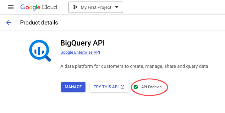Click the external link icon on TRY THIS API
This screenshot has height=113, width=225.
coord(123,87)
